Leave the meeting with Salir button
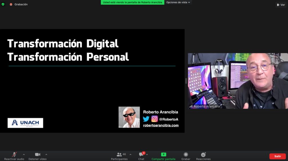Image resolution: width=288 pixels, height=161 pixels. [x=277, y=156]
